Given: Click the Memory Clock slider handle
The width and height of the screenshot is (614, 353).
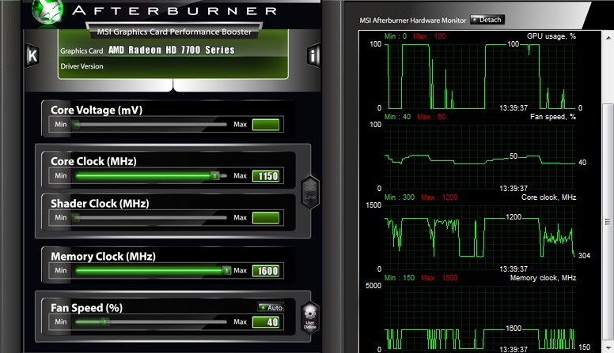Looking at the screenshot, I should 226,270.
